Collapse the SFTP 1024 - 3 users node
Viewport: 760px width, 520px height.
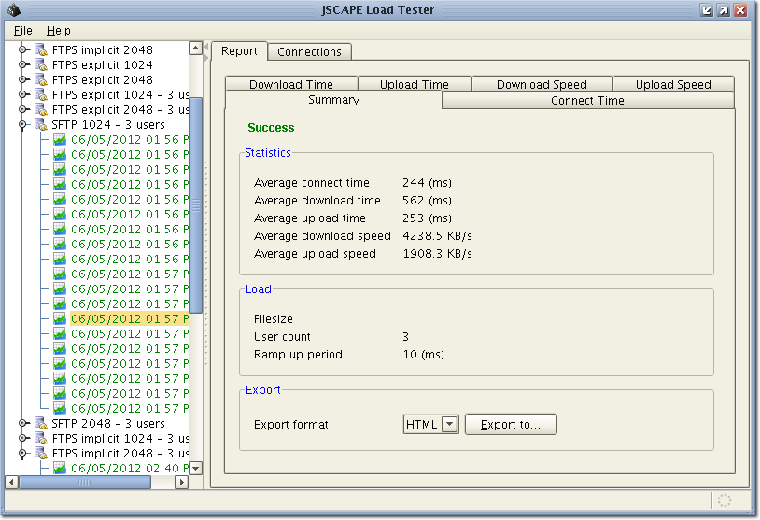tap(22, 125)
